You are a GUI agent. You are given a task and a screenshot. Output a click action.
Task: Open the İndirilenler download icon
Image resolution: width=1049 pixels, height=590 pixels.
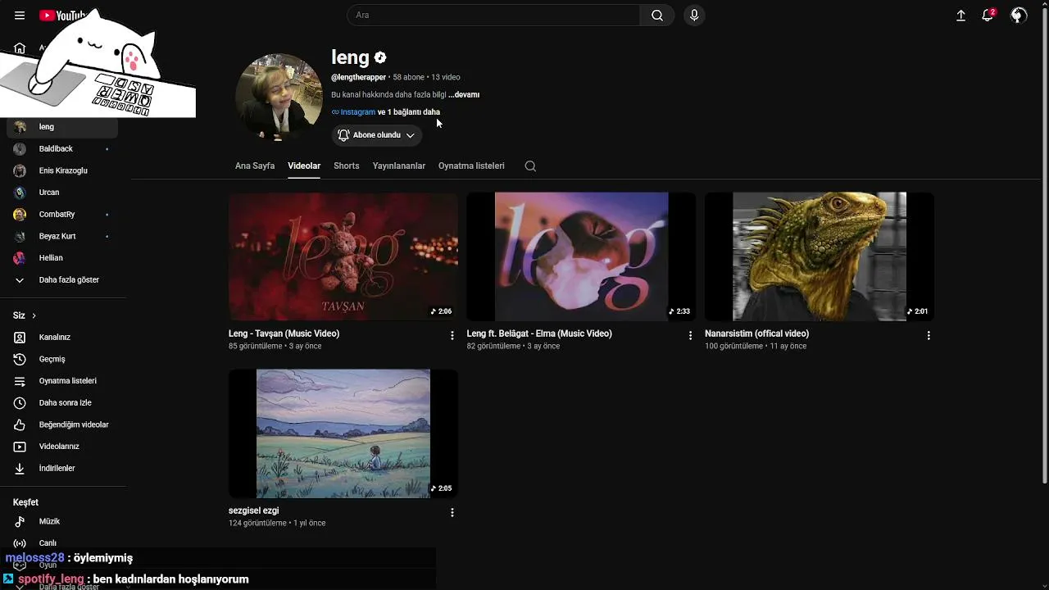pyautogui.click(x=20, y=469)
